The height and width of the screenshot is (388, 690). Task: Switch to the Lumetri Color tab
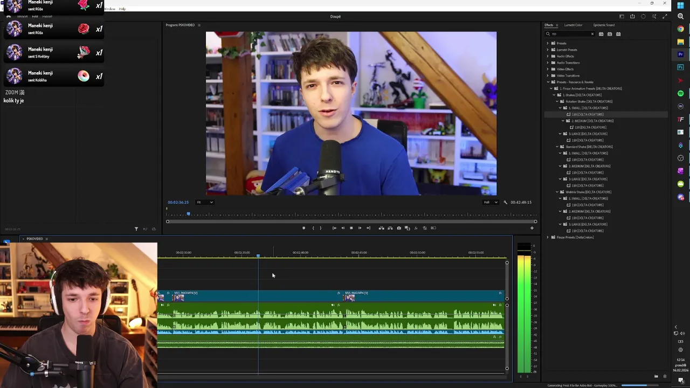click(x=573, y=25)
